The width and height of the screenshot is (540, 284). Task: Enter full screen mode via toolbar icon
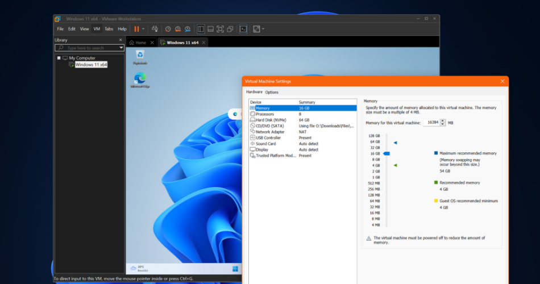tap(220, 28)
